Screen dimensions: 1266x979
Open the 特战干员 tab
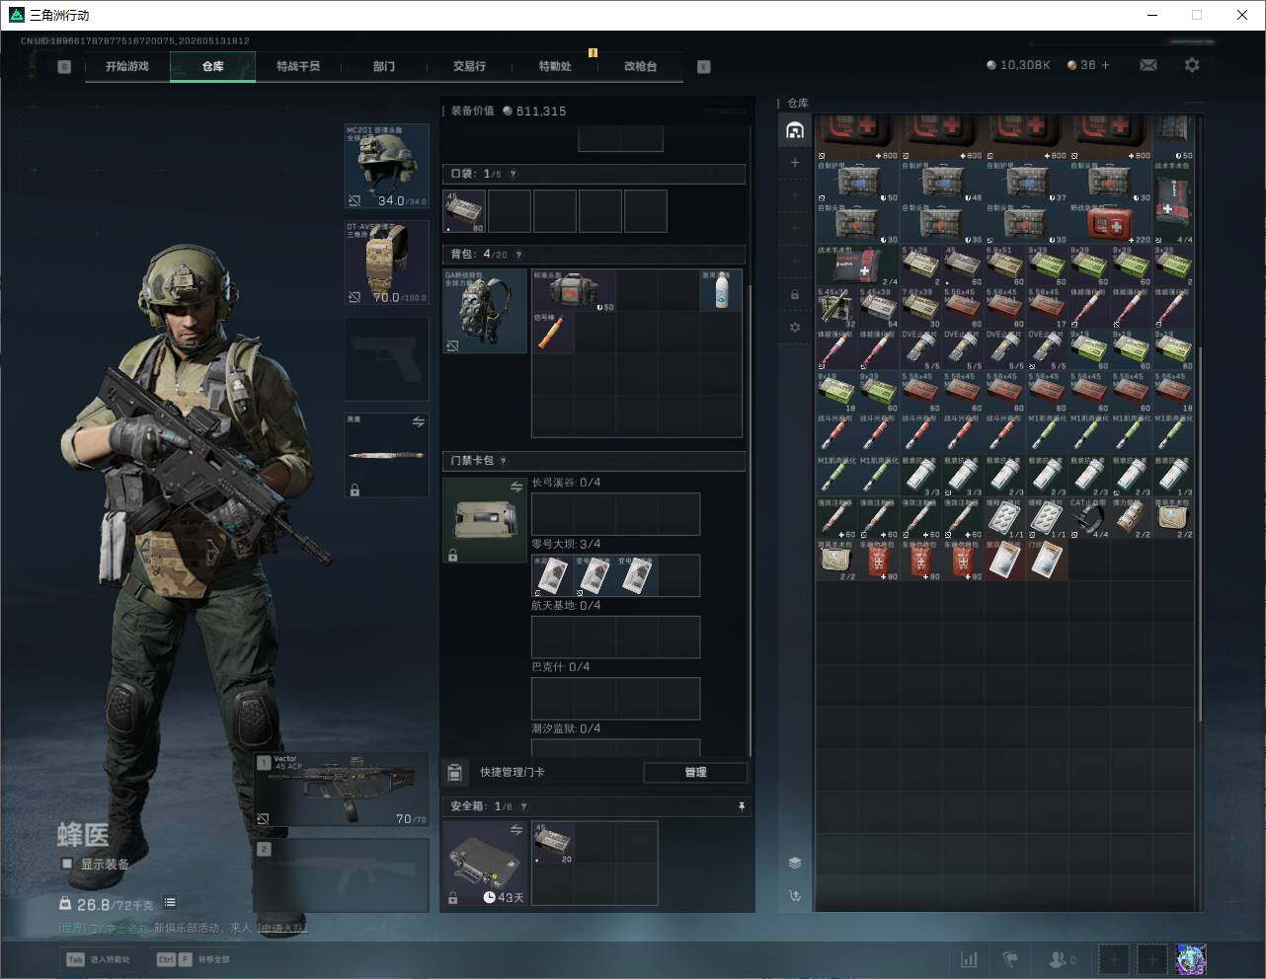pos(298,66)
